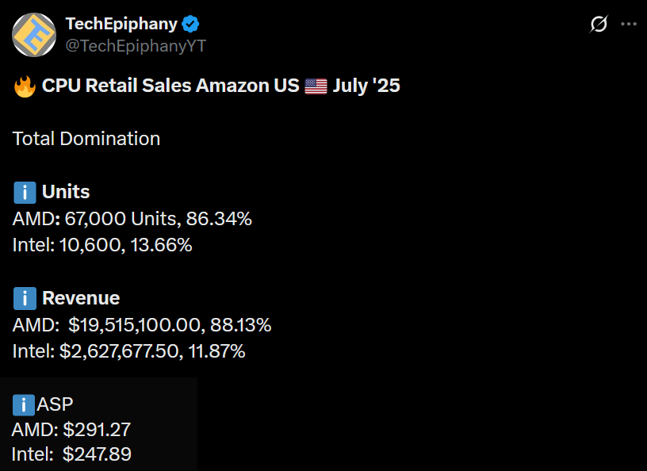647x471 pixels.
Task: Click the AMD 67,000 Units line
Action: [132, 219]
